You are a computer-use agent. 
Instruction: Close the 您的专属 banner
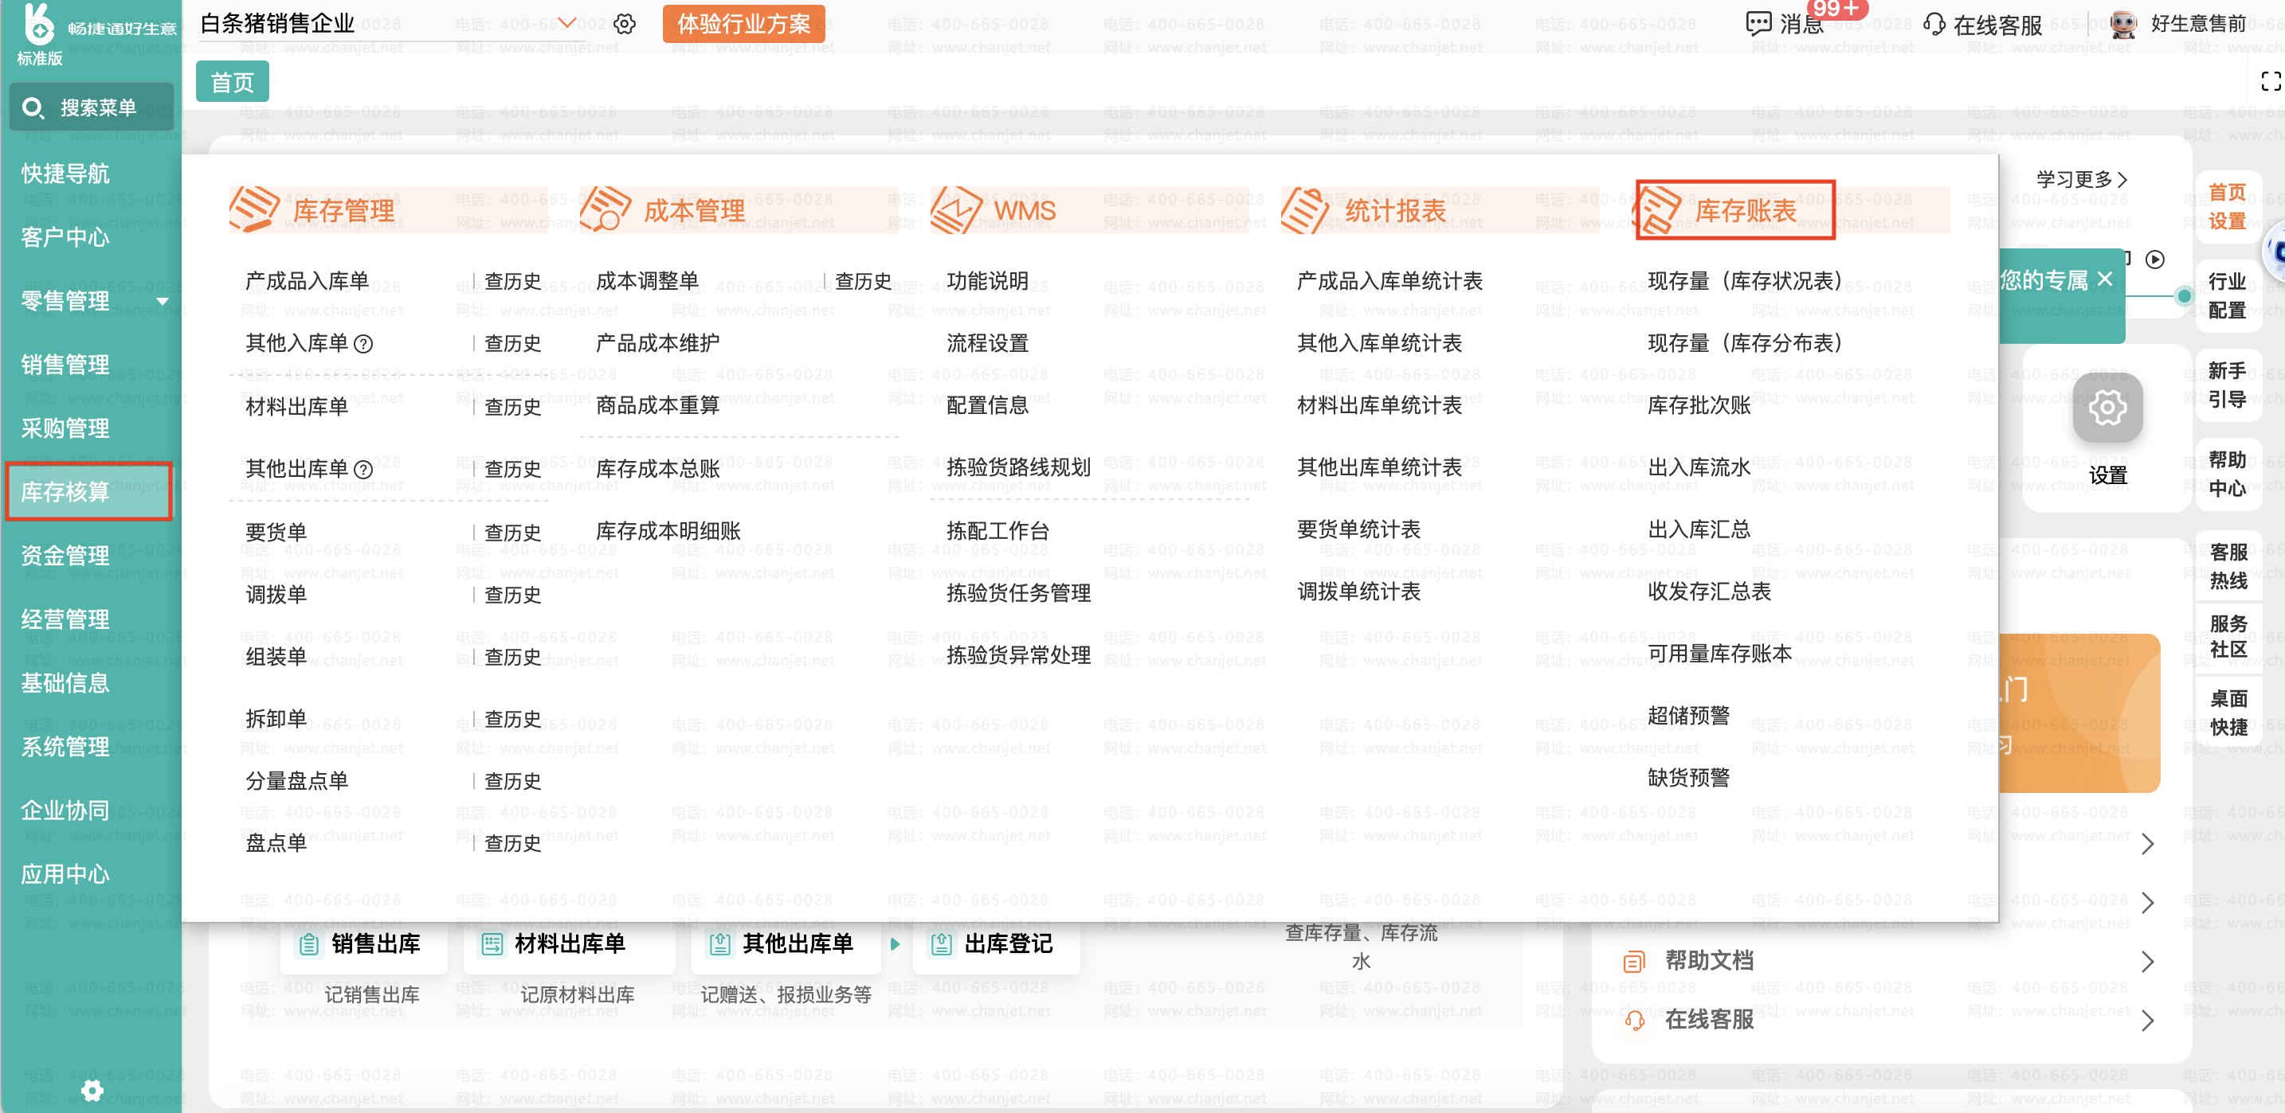(x=2105, y=279)
